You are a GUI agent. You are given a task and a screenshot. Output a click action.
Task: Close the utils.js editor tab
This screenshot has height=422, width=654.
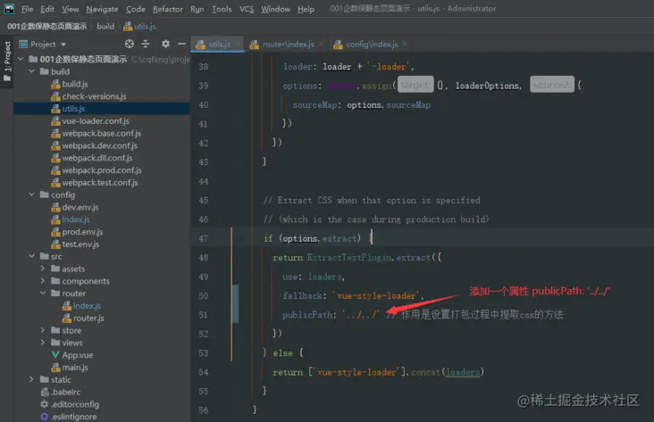(238, 44)
